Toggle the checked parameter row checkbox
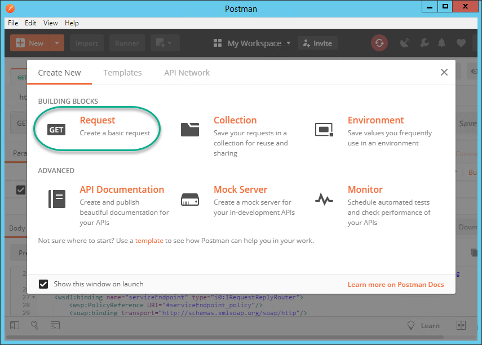Image resolution: width=482 pixels, height=345 pixels. [x=21, y=190]
